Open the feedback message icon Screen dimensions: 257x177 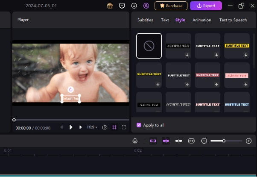coord(122,6)
